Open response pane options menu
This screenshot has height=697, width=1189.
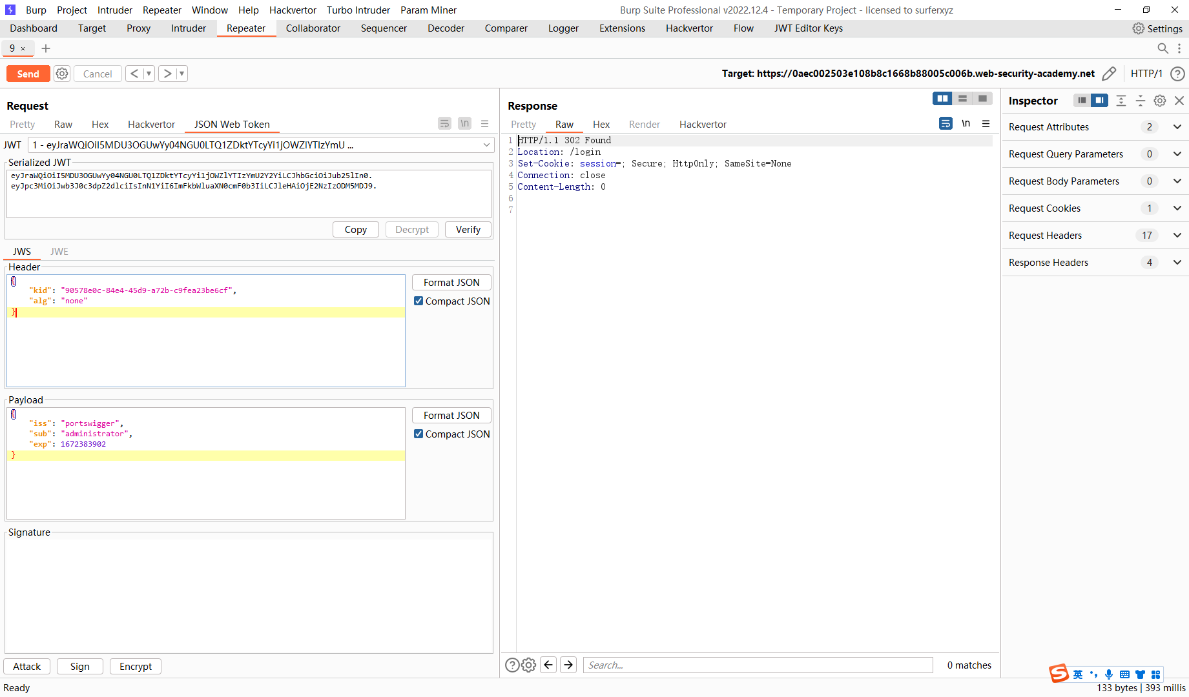(986, 123)
